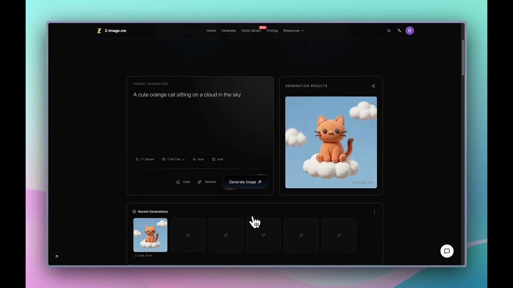Viewport: 513px width, 288px height.
Task: Open the 1:1 Square aspect ratio selector
Action: [x=145, y=159]
